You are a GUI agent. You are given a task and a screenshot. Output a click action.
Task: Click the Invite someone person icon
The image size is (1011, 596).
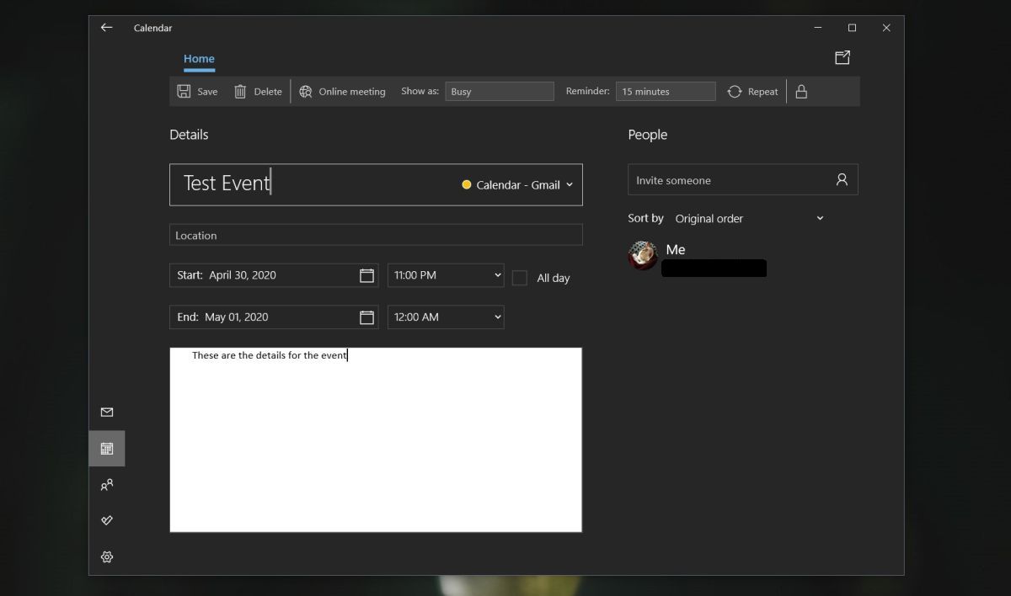coord(840,178)
